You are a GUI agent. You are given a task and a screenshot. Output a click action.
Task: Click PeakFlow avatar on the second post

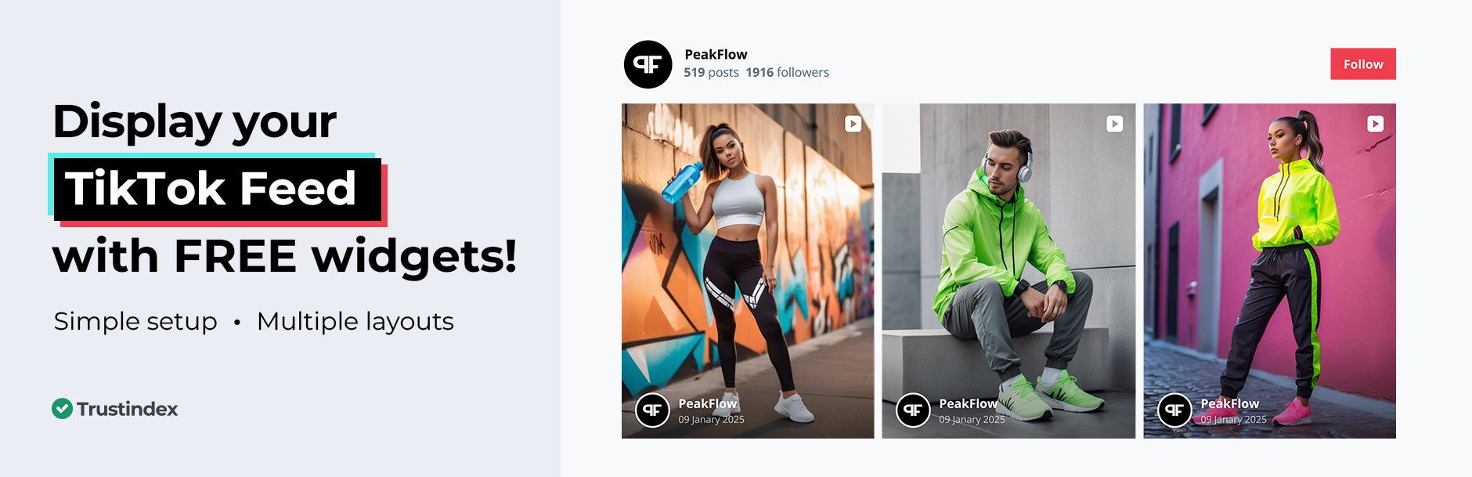(x=913, y=410)
